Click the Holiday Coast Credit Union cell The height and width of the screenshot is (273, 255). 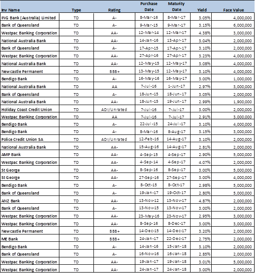(x=30, y=110)
